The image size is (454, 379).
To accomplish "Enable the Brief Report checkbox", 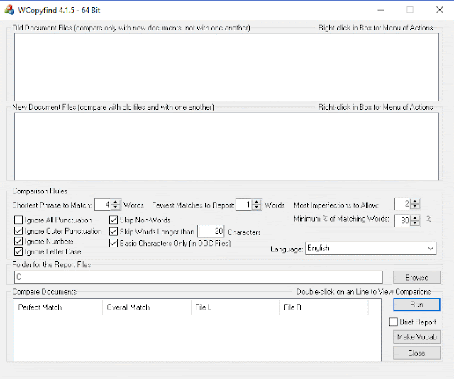I will (394, 322).
